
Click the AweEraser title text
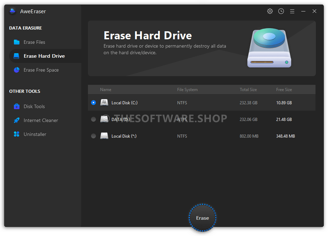[x=33, y=11]
